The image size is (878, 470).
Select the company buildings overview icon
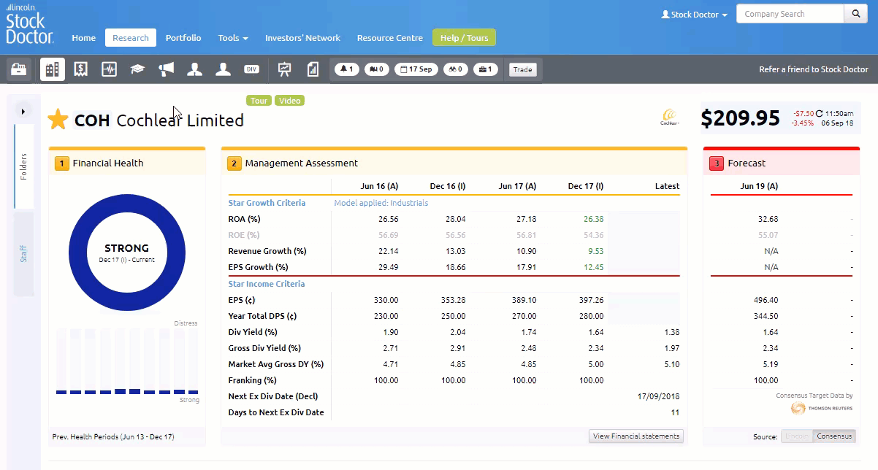pos(53,69)
